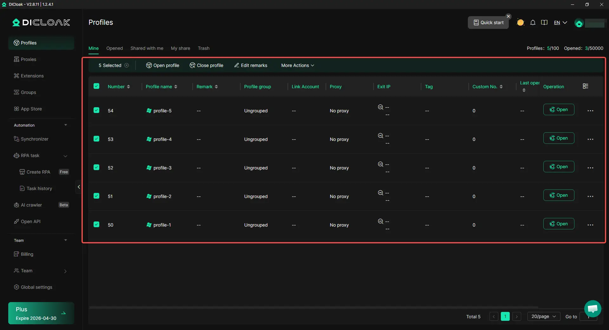
Task: Click the Exit IP check icon for profile-3
Action: coord(381,164)
